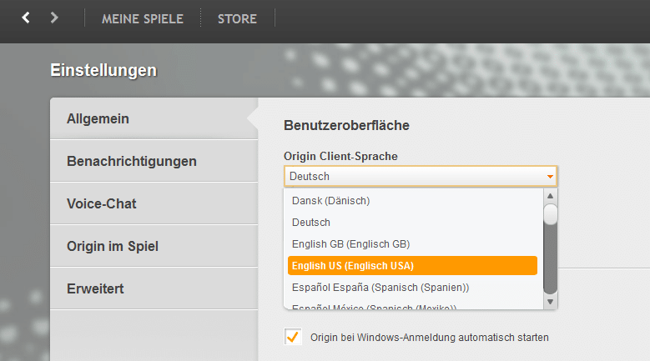Click the scrollbar up arrow in language list
This screenshot has width=650, height=361.
pos(551,195)
